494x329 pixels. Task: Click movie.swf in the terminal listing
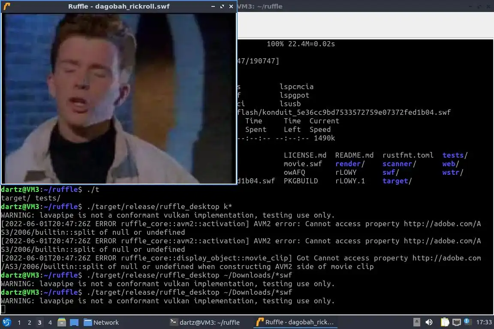click(303, 164)
